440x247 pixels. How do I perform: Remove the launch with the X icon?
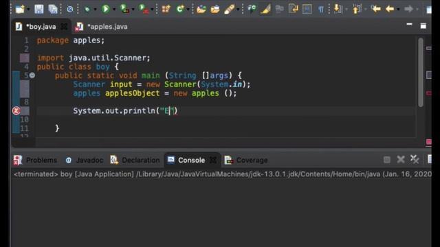(401, 160)
